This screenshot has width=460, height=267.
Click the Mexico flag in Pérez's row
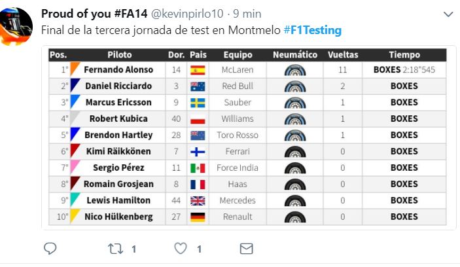(198, 168)
